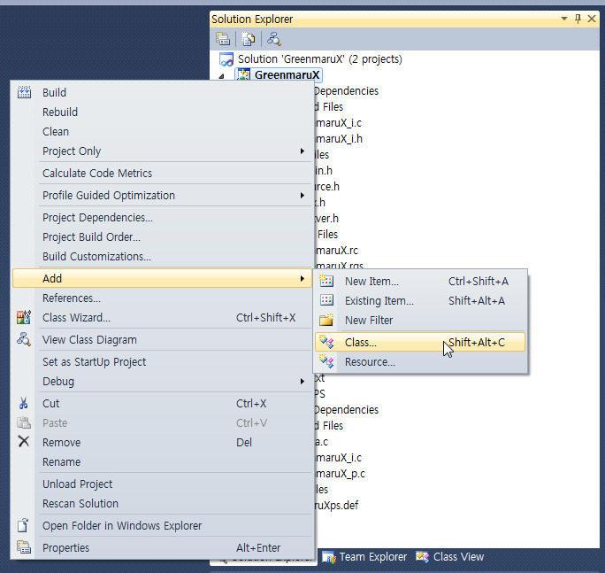Viewport: 605px width, 573px height.
Task: Click the Open Folder in Windows Explorer icon
Action: pyautogui.click(x=23, y=525)
